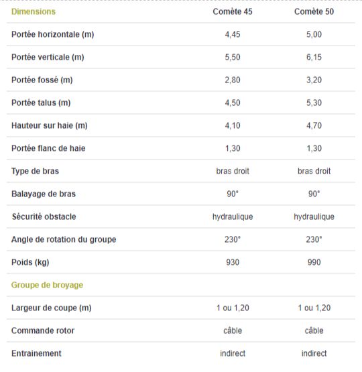Click the Sécurité obstacle row label
The height and width of the screenshot is (372, 362).
click(x=44, y=216)
